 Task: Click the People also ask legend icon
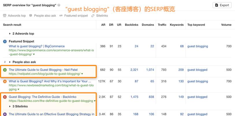pos(31,15)
